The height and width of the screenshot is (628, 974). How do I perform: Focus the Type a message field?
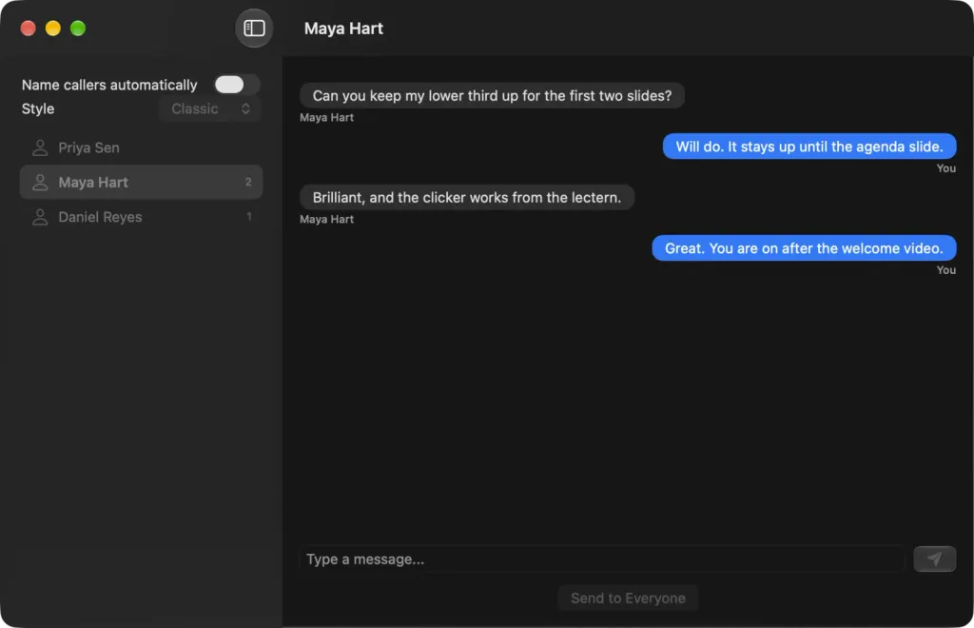(x=602, y=559)
